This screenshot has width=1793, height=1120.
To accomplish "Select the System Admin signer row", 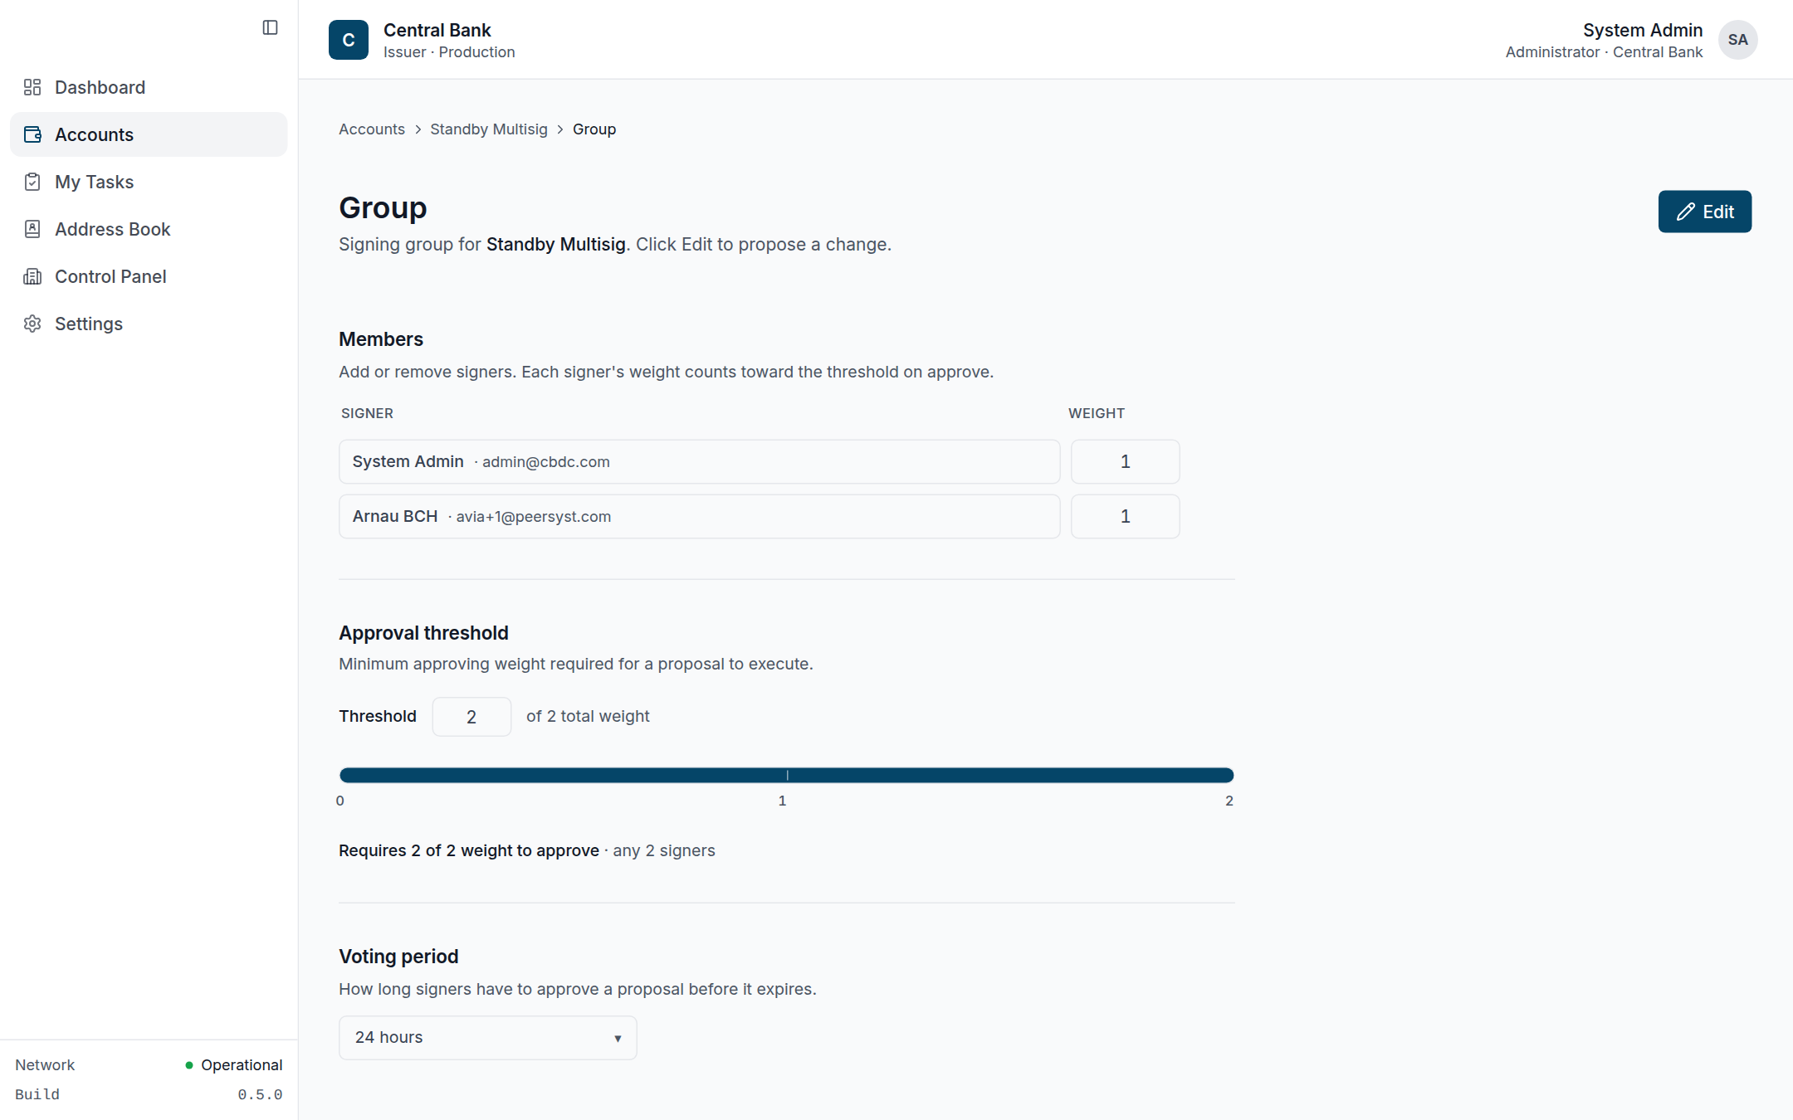I will 700,461.
